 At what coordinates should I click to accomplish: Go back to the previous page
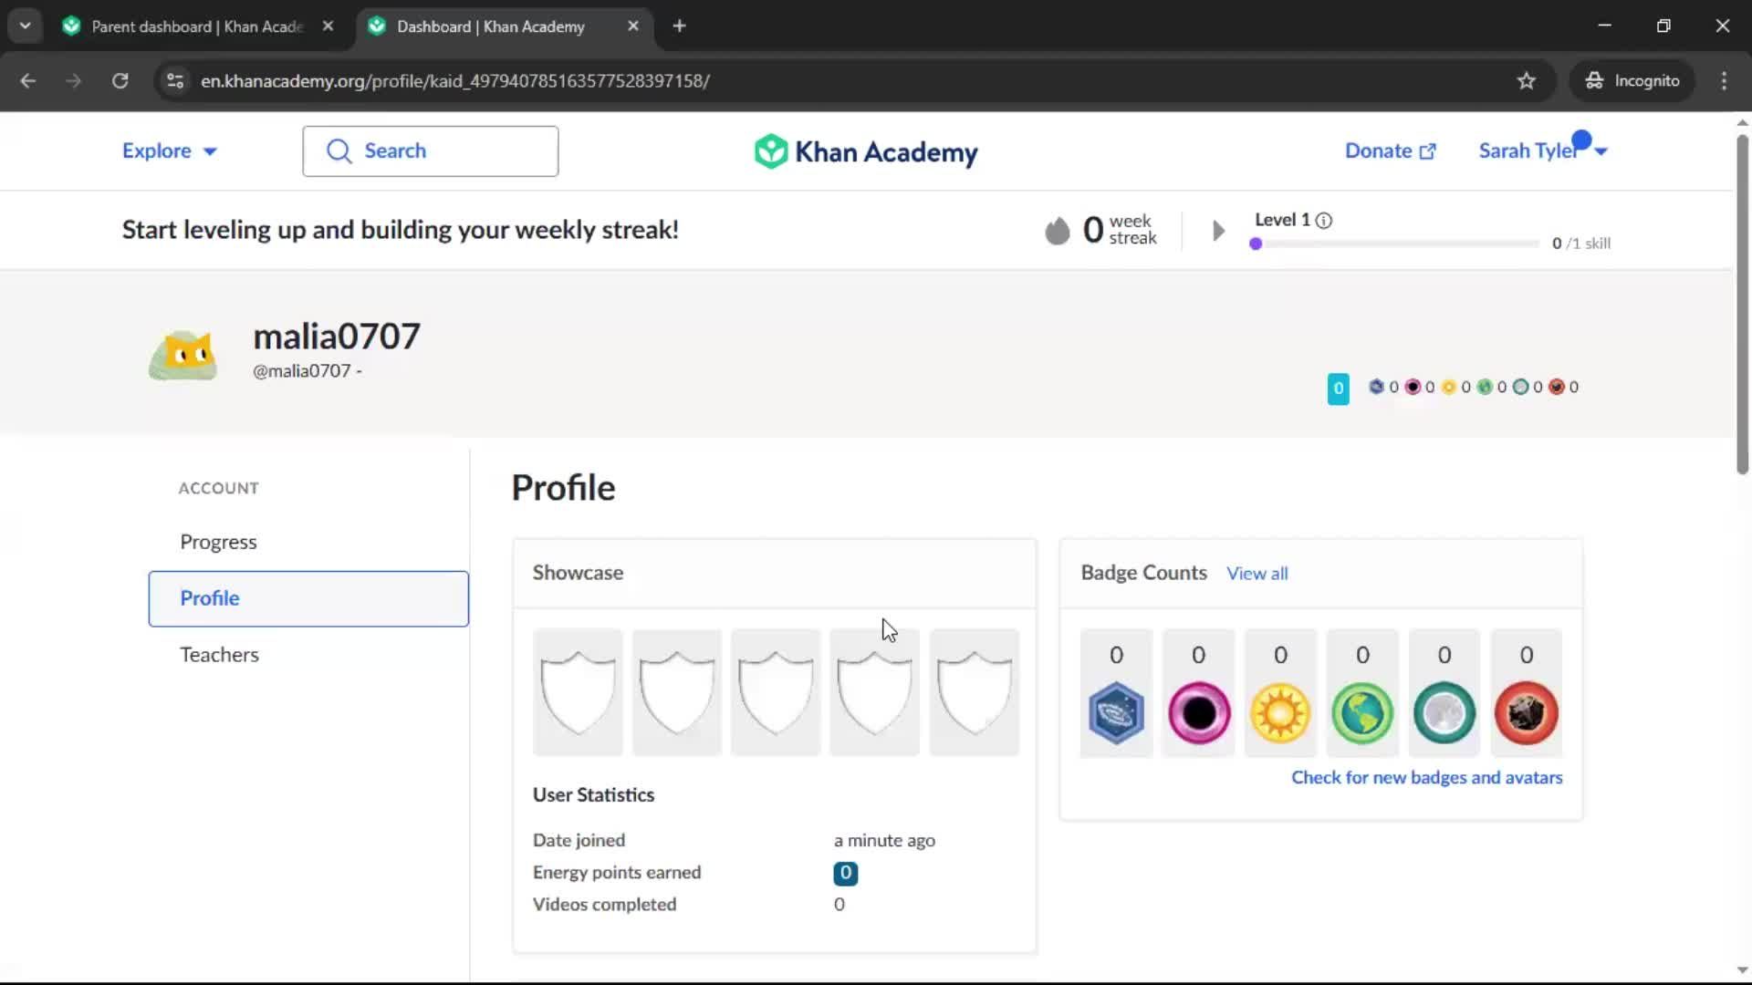point(27,81)
